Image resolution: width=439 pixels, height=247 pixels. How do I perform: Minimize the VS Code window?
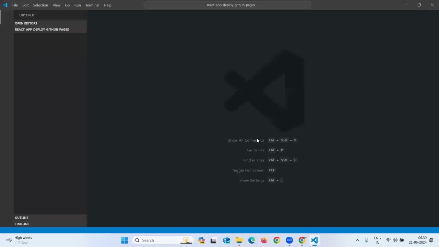tap(406, 5)
